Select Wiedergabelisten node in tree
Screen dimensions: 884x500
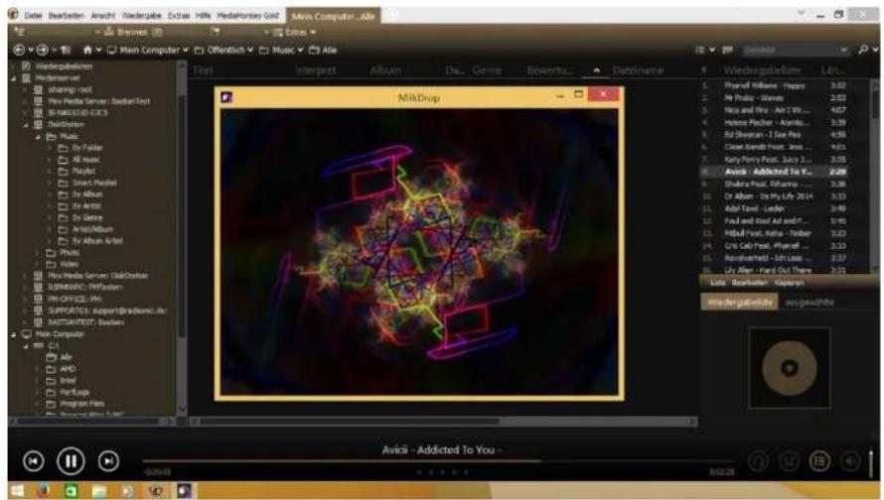coord(64,66)
